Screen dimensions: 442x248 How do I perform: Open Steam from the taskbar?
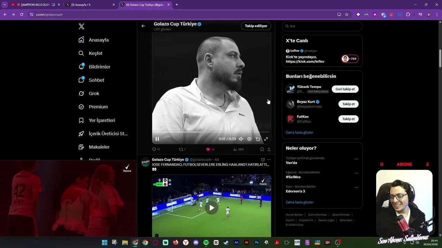pos(226,242)
